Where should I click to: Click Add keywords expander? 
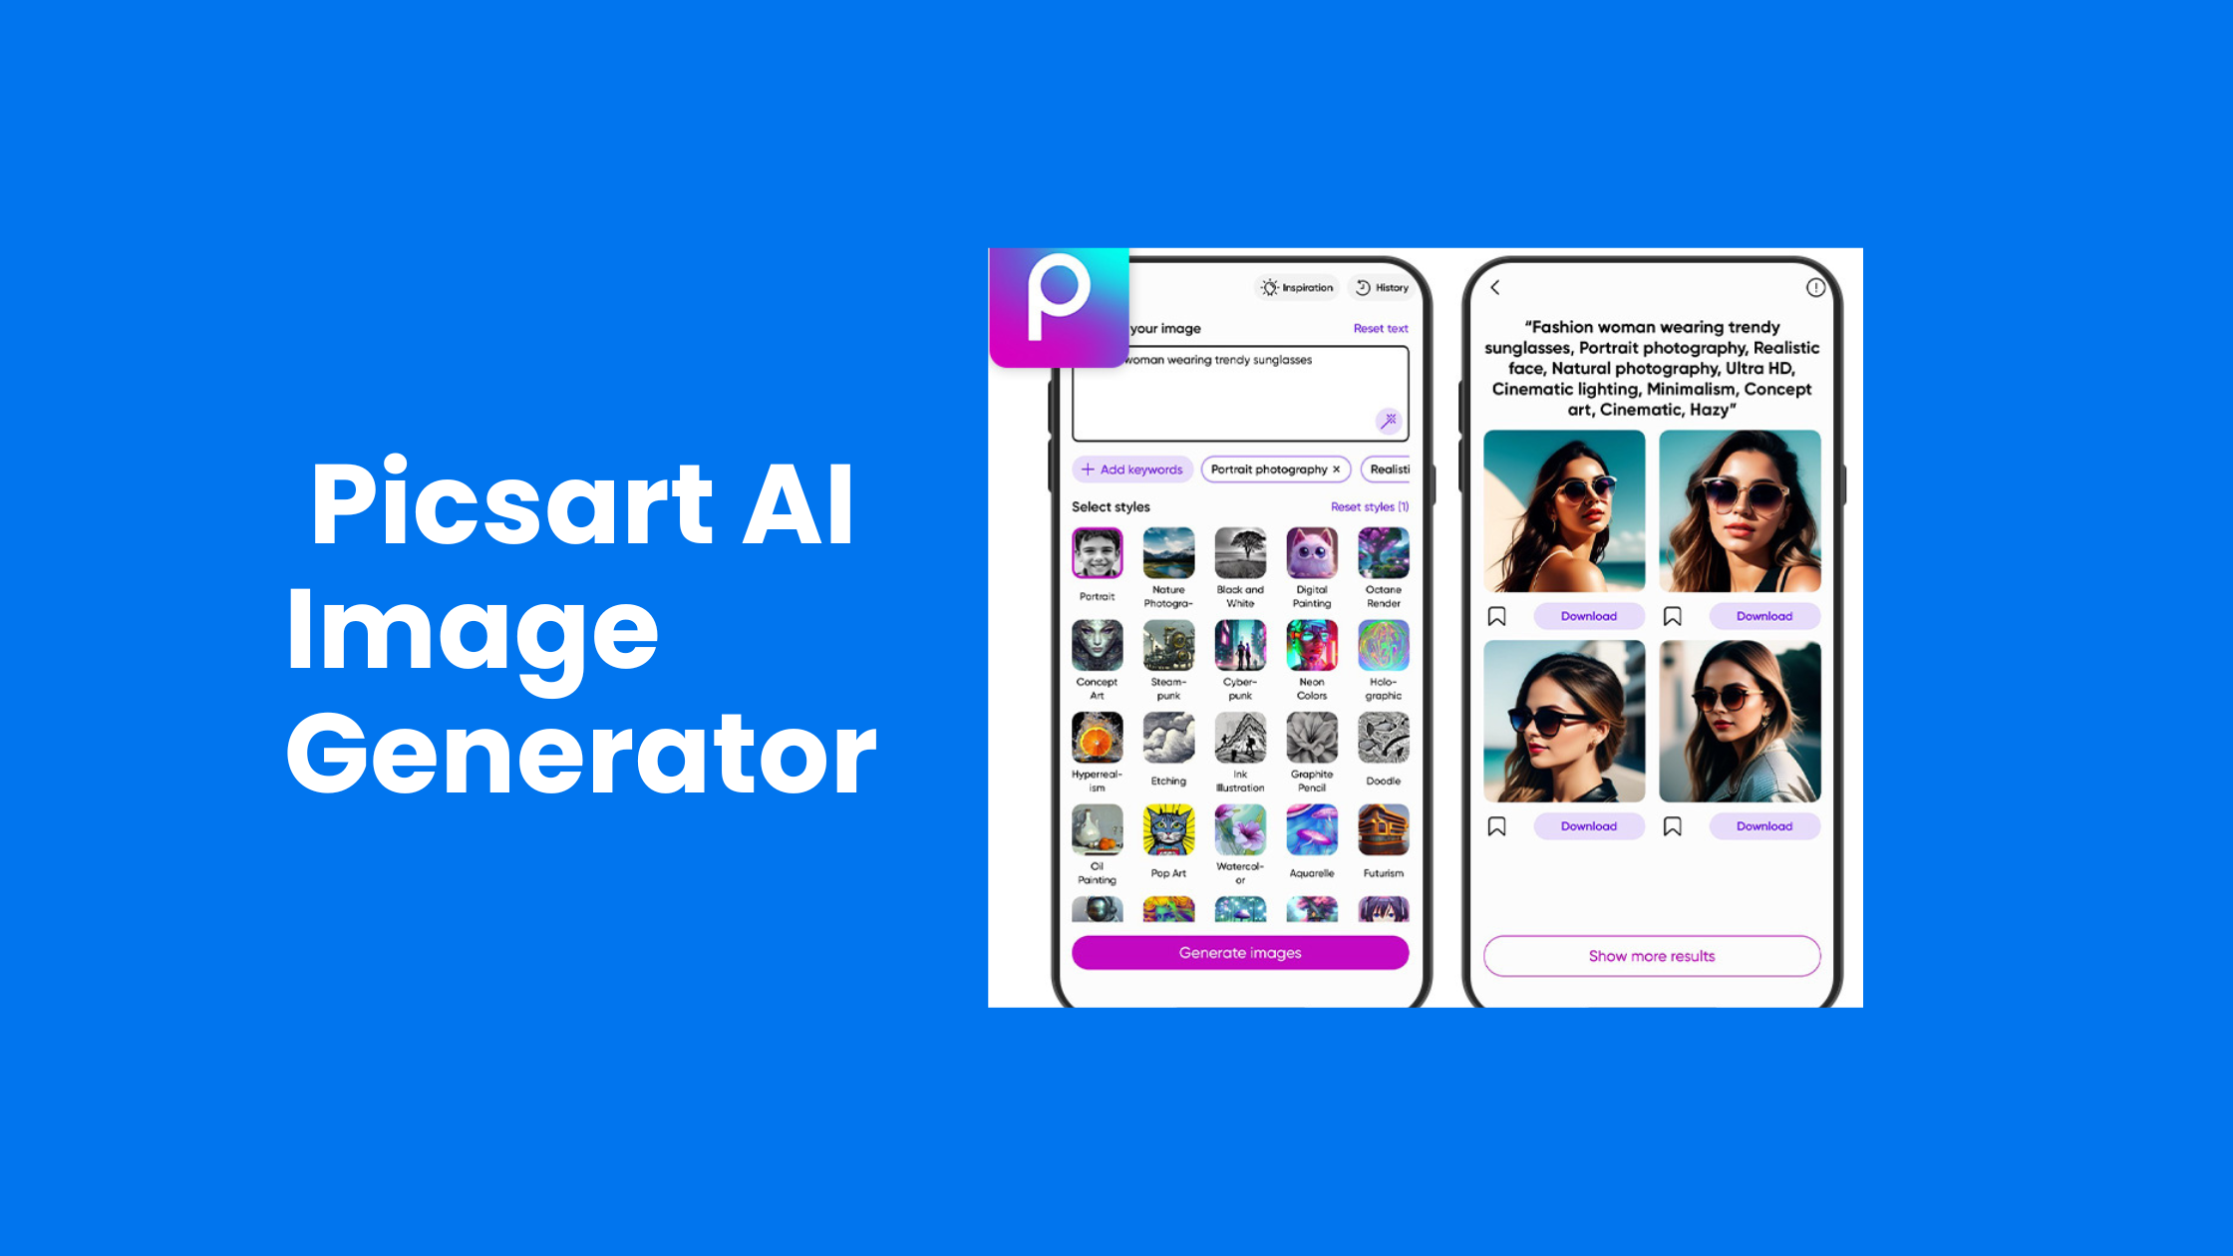(x=1130, y=470)
